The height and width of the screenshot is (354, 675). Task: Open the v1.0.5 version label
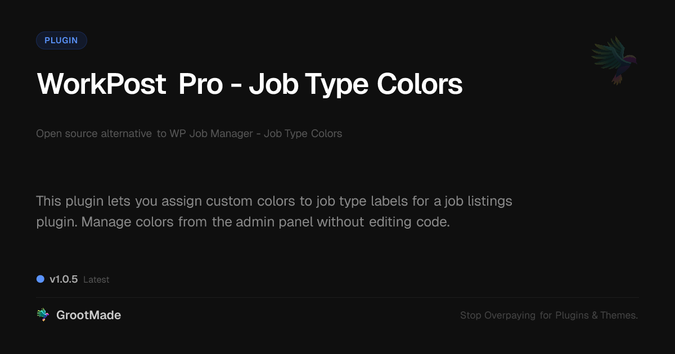click(x=64, y=279)
